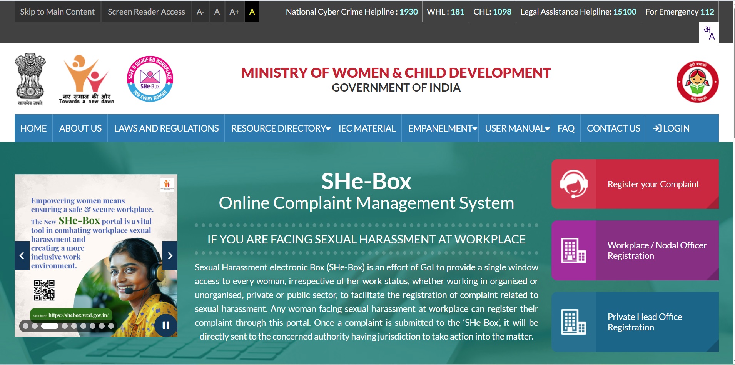Pause the image carousel autoplay
The height and width of the screenshot is (365, 735).
point(166,325)
